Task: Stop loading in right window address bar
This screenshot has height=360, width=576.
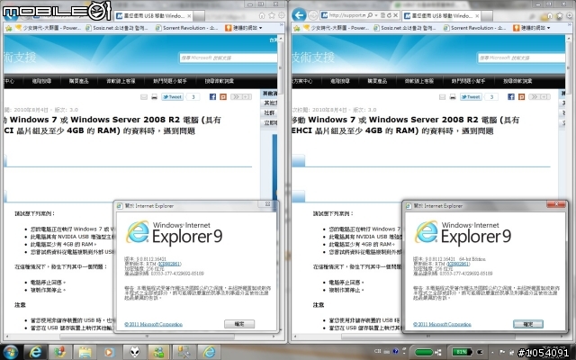Action: 395,15
